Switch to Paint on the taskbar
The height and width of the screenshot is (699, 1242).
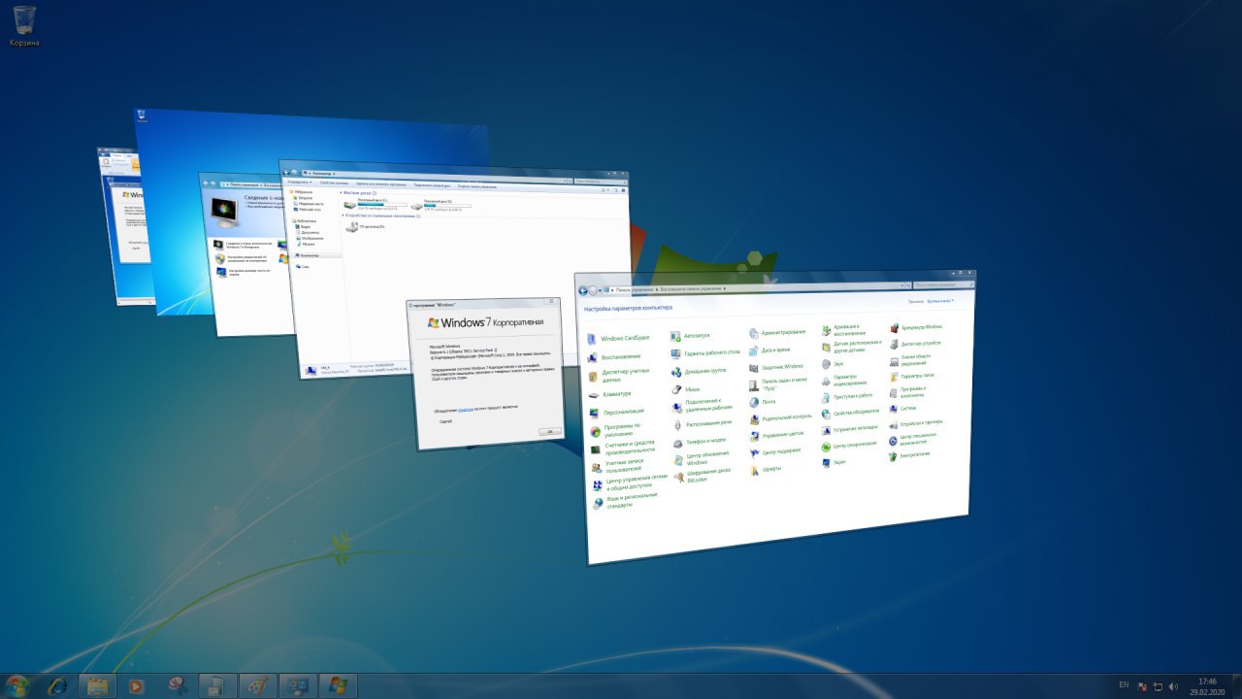(x=257, y=685)
